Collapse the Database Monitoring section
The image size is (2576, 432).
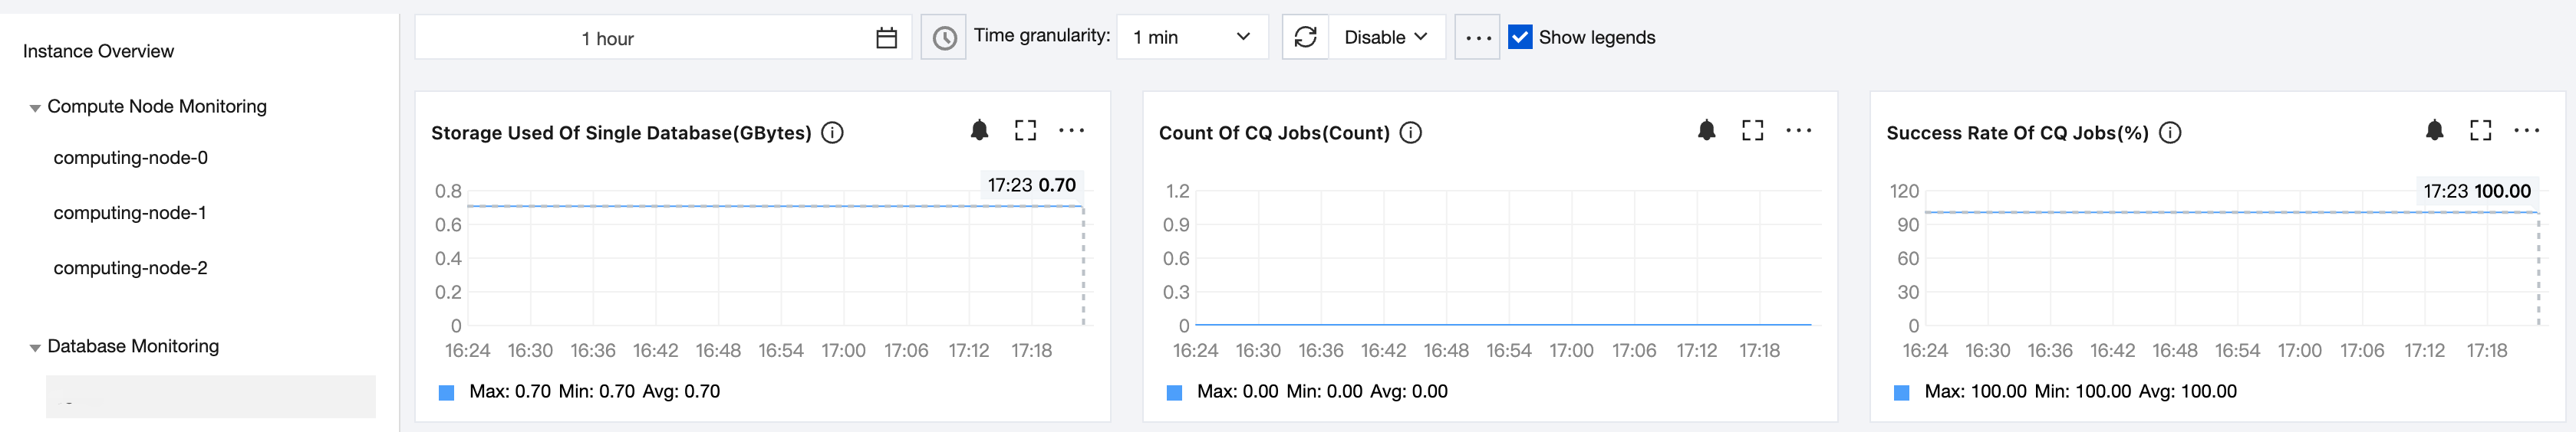[x=35, y=347]
